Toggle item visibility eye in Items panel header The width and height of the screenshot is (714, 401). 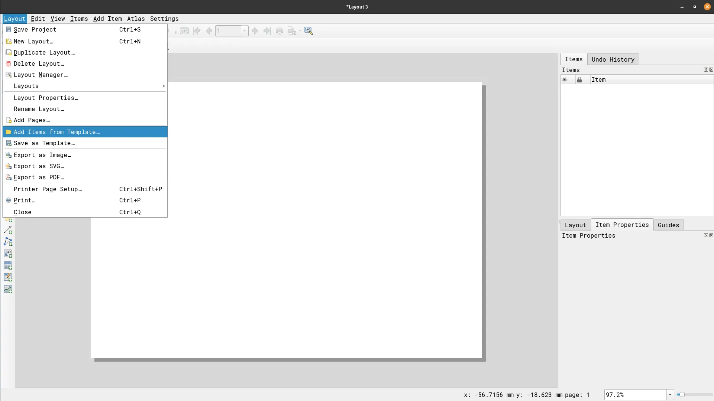point(565,79)
